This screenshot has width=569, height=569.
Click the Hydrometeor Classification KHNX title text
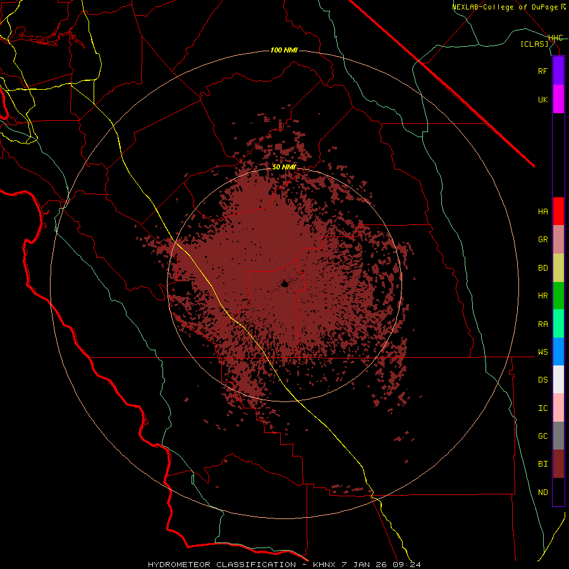pyautogui.click(x=284, y=565)
